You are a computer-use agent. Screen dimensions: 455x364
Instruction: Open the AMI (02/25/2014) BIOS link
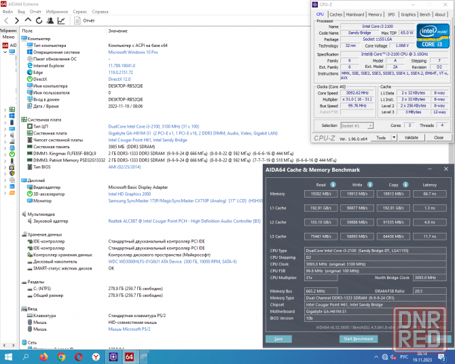124,167
